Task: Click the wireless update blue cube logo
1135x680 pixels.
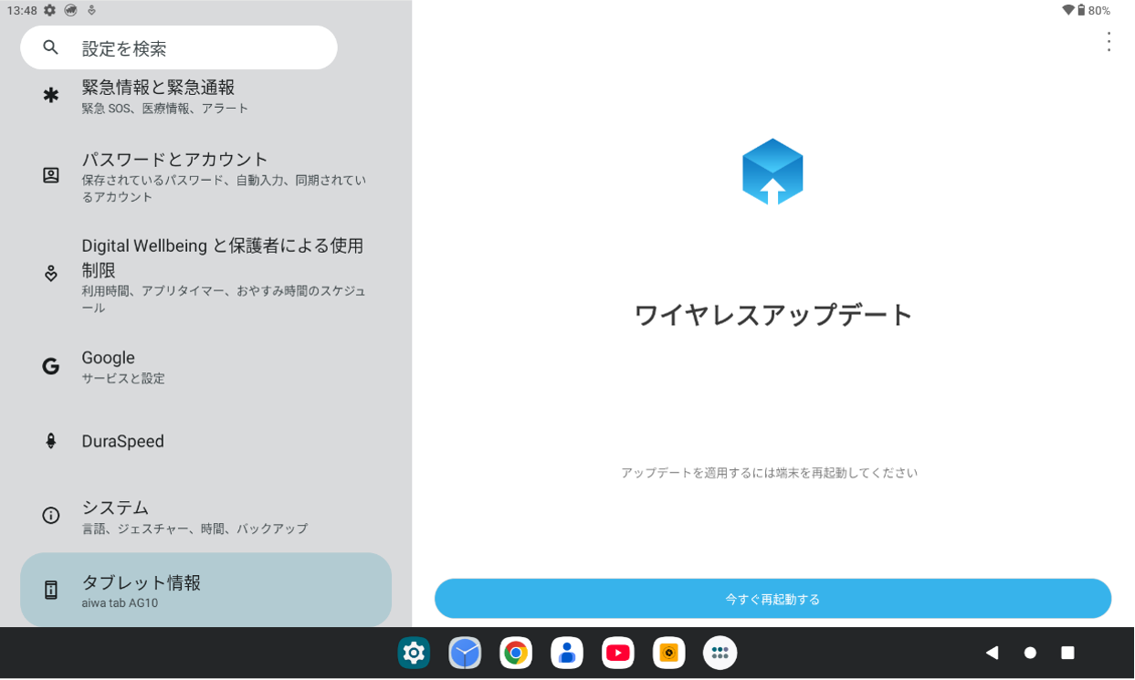Action: pos(772,172)
